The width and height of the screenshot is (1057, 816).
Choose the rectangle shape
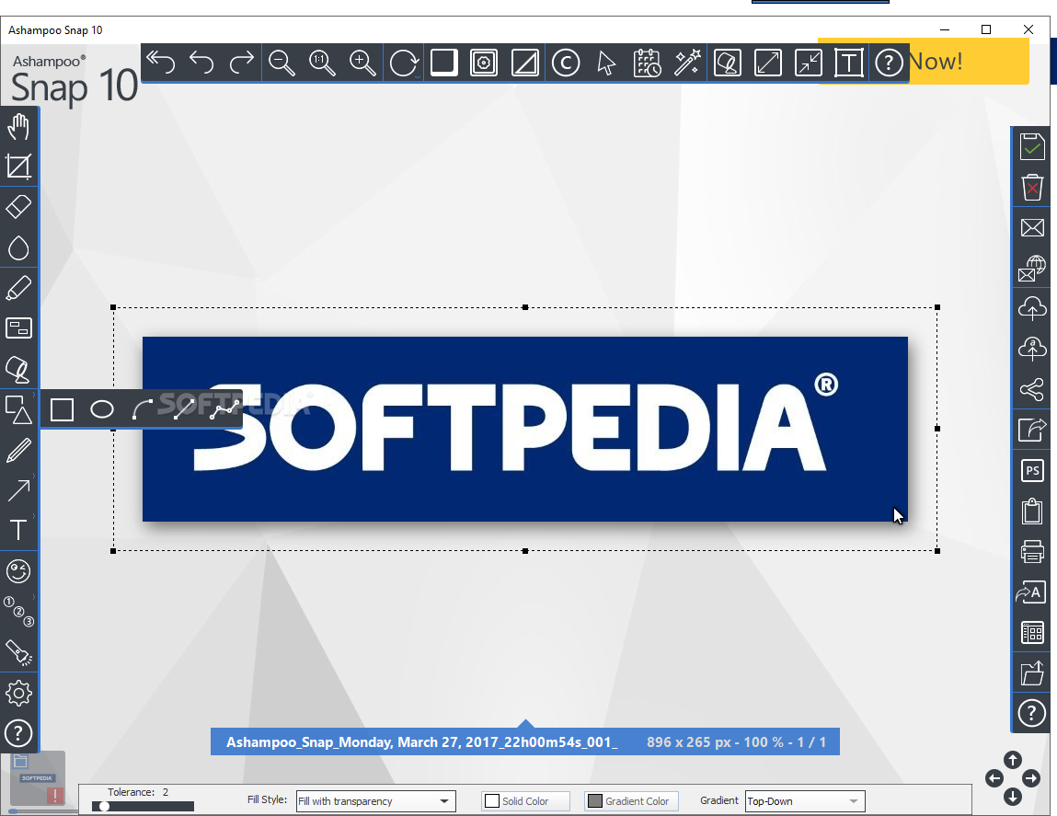62,409
